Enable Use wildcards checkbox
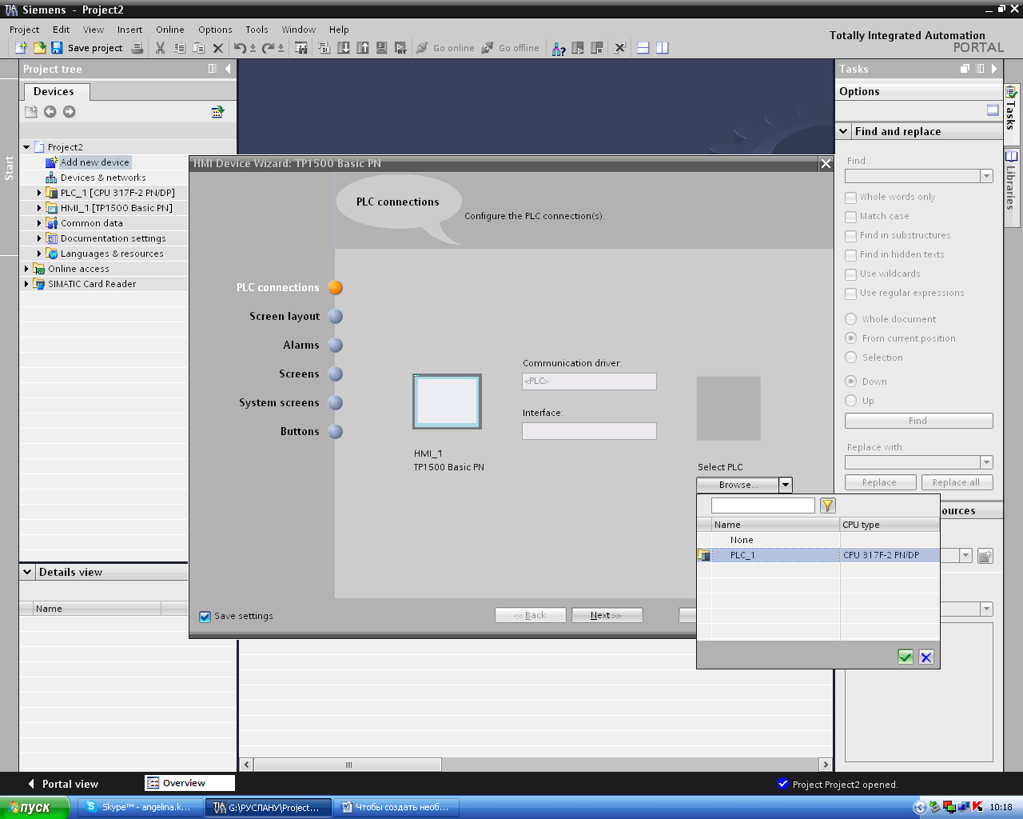Viewport: 1023px width, 819px height. [x=850, y=274]
